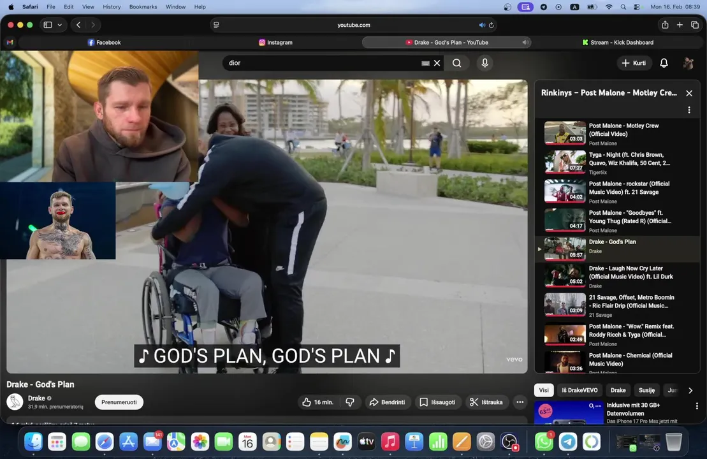This screenshot has width=707, height=459.
Task: Open the Bookmarks menu
Action: click(143, 7)
